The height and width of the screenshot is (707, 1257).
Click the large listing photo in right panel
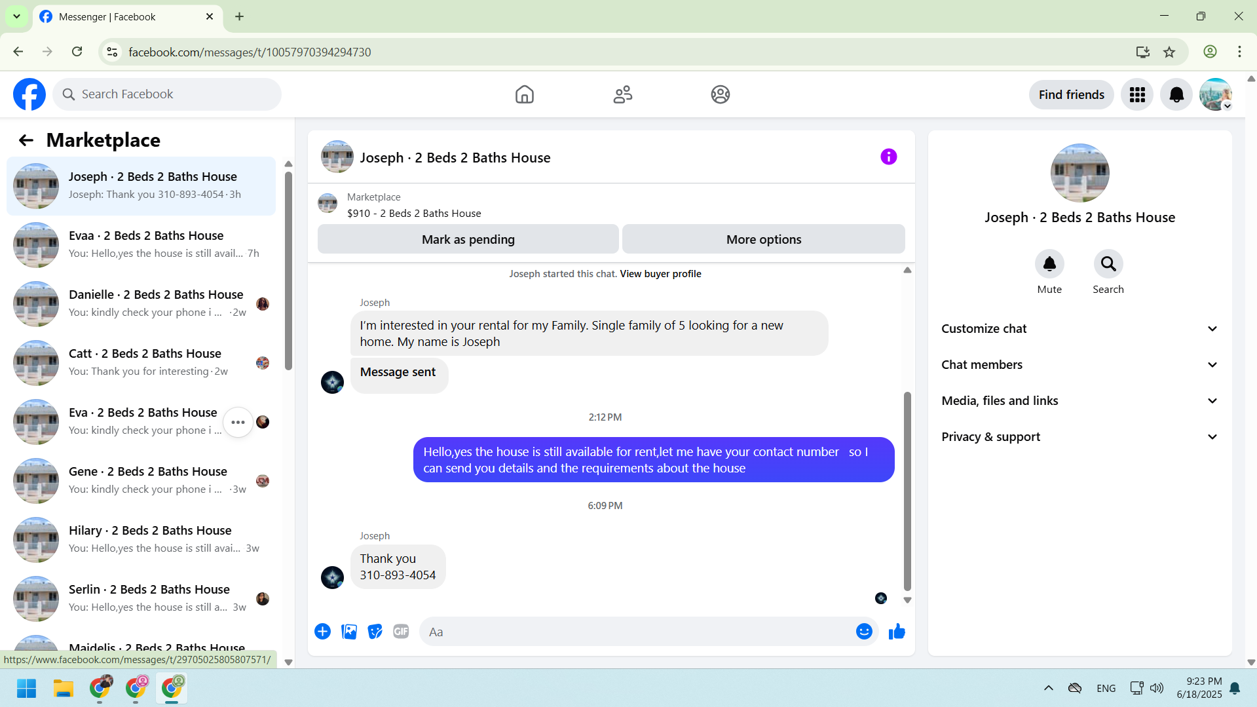(1079, 173)
